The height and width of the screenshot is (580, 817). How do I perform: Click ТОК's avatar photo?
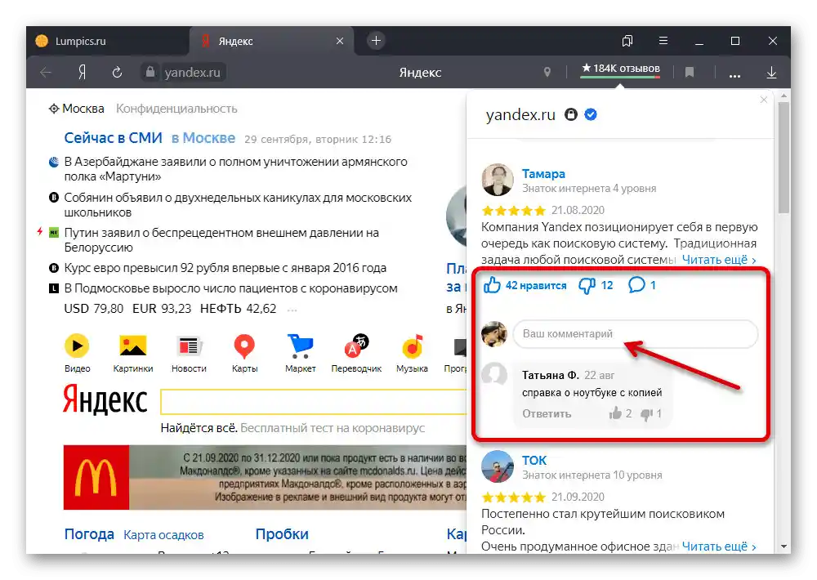click(x=497, y=466)
